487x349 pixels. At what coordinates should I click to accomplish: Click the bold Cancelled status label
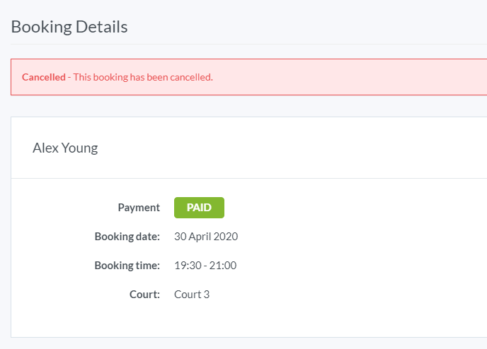43,77
